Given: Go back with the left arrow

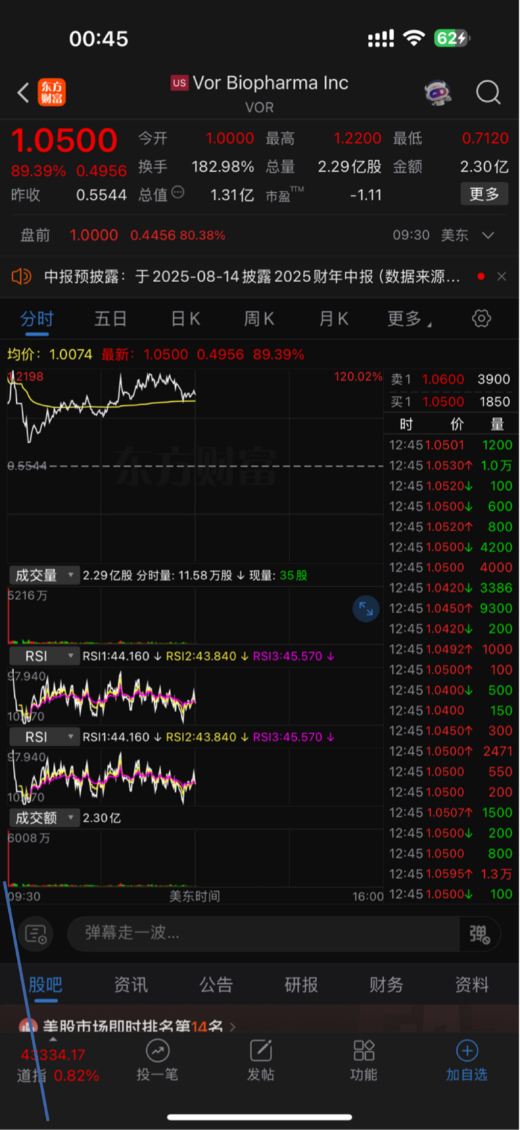Looking at the screenshot, I should [24, 93].
